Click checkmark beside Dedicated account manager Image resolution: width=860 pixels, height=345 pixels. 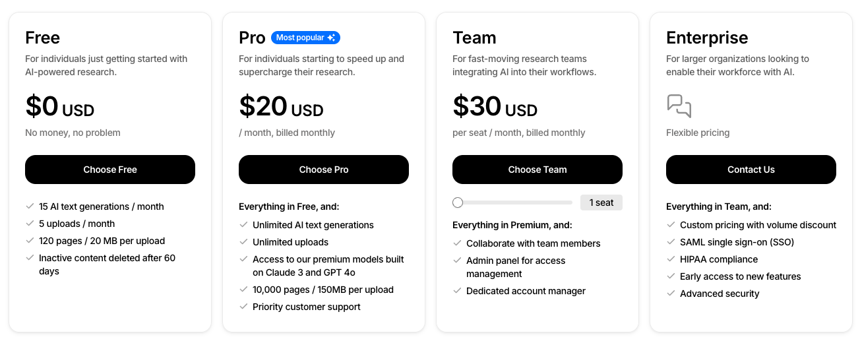[457, 291]
